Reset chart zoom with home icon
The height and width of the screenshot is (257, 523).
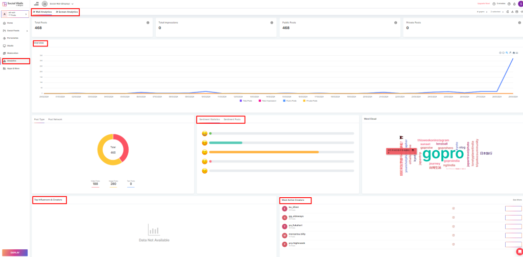click(x=514, y=53)
